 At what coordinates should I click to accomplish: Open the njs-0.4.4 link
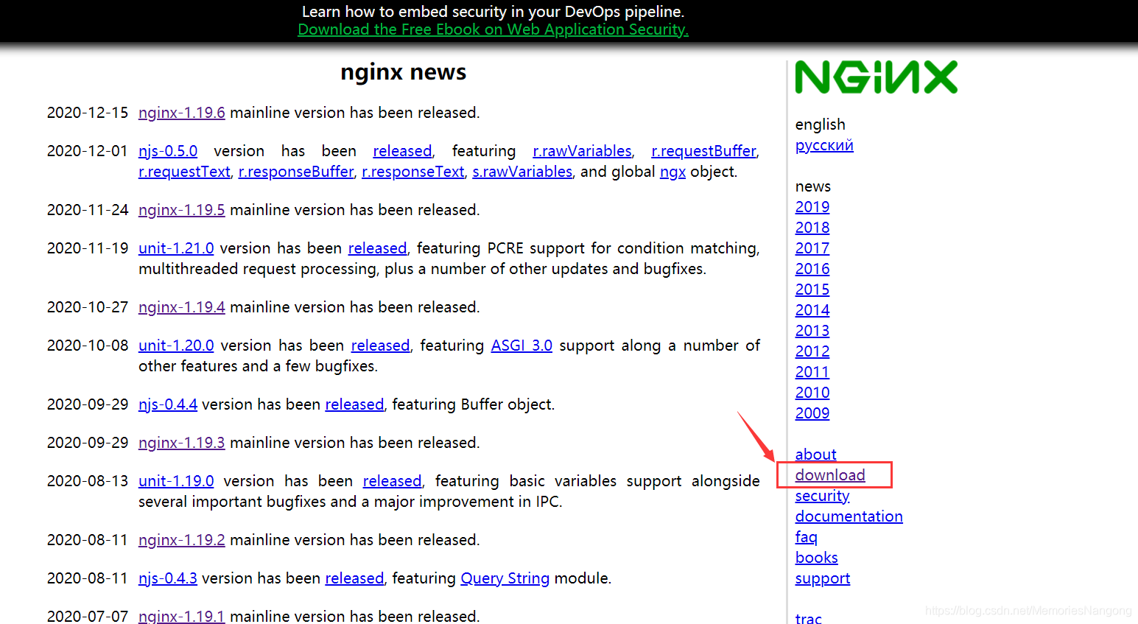[x=168, y=404]
